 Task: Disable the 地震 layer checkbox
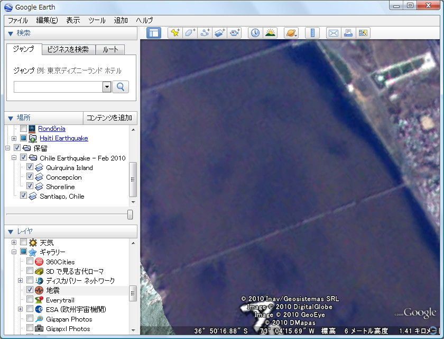30,290
